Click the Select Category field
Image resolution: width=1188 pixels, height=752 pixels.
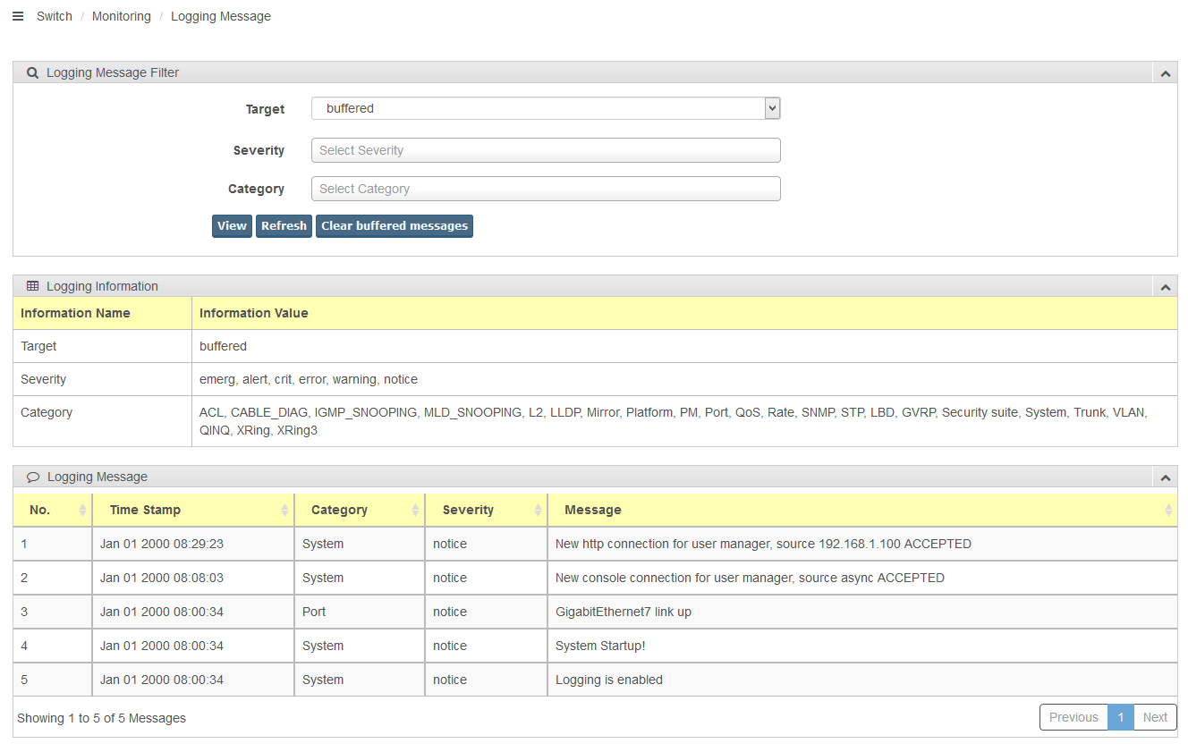pyautogui.click(x=546, y=189)
